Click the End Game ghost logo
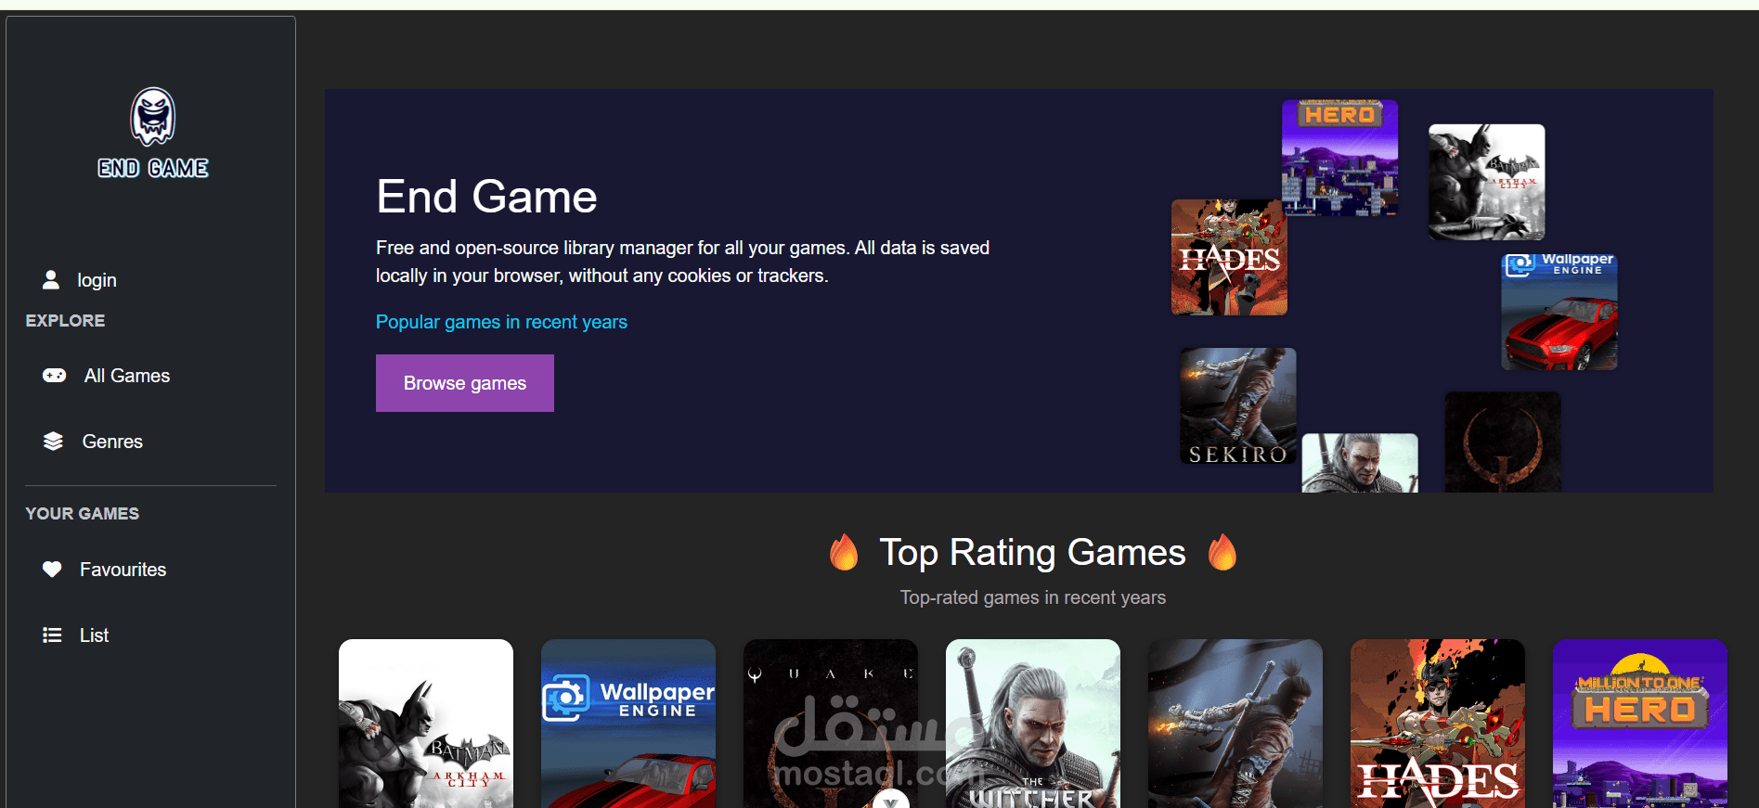This screenshot has height=808, width=1759. click(152, 117)
